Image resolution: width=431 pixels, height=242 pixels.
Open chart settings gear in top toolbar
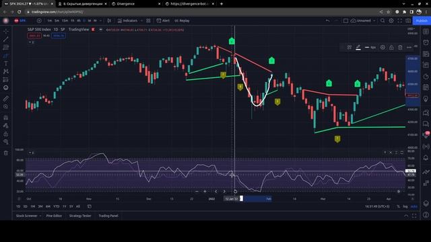pyautogui.click(x=391, y=21)
